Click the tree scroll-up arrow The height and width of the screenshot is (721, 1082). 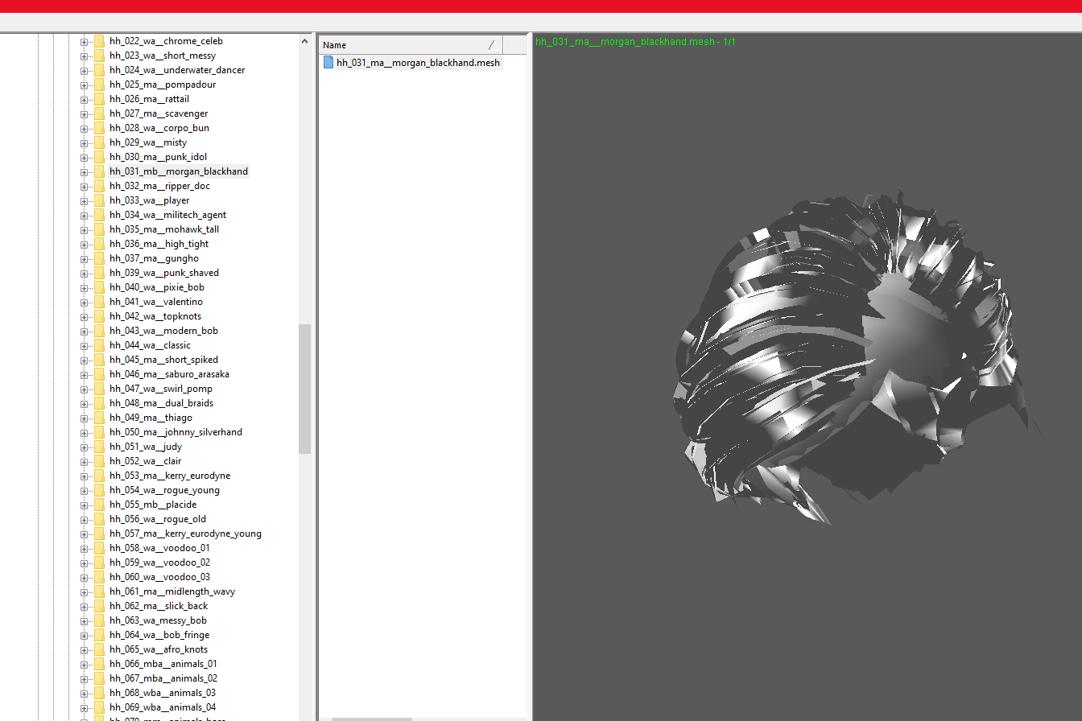[x=305, y=41]
